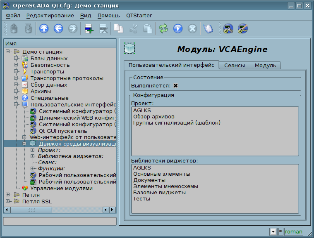
Task: Toggle the Выполняется checkbox
Action: coord(176,85)
